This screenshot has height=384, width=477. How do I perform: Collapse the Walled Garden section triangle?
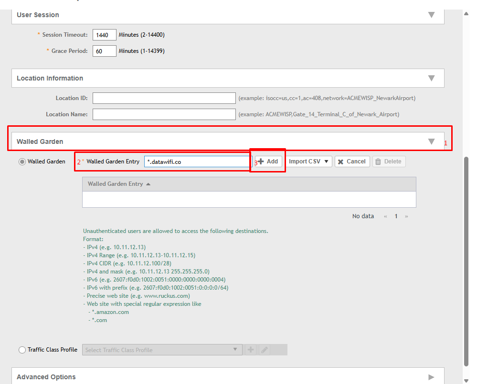coord(431,141)
